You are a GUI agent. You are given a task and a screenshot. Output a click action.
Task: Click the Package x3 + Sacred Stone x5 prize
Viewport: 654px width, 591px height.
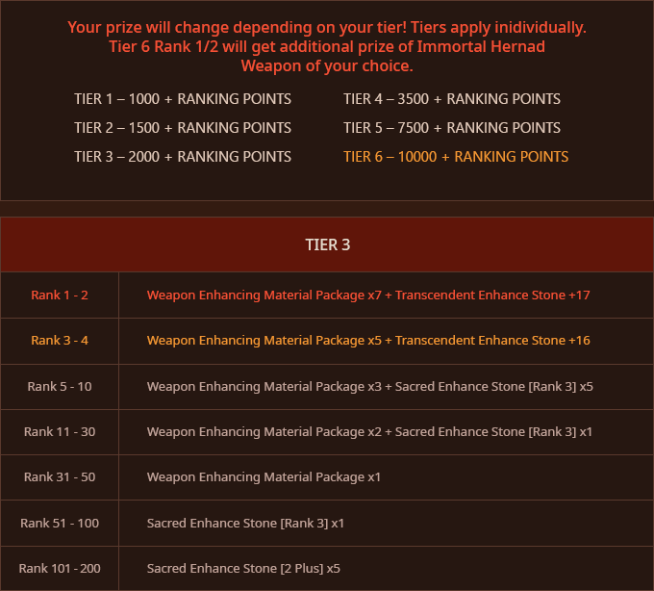(x=369, y=387)
